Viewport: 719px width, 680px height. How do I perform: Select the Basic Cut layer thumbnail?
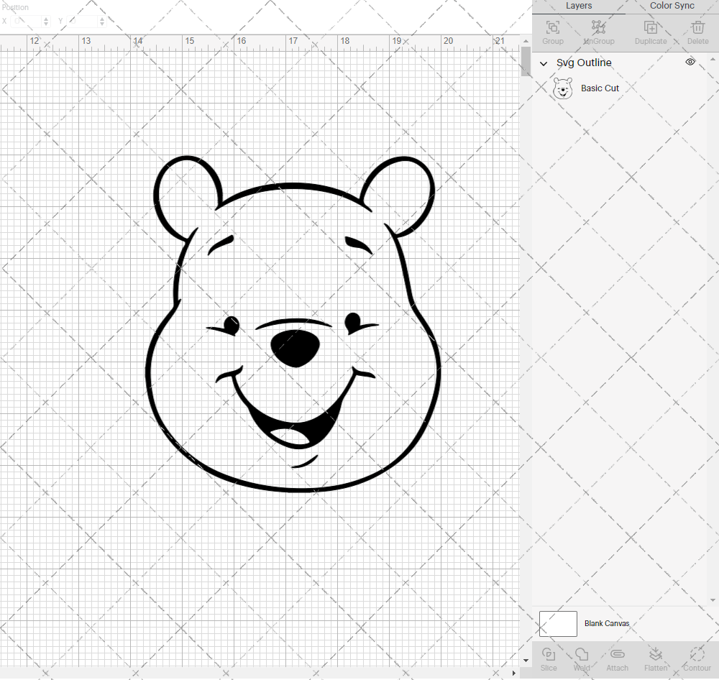point(563,88)
